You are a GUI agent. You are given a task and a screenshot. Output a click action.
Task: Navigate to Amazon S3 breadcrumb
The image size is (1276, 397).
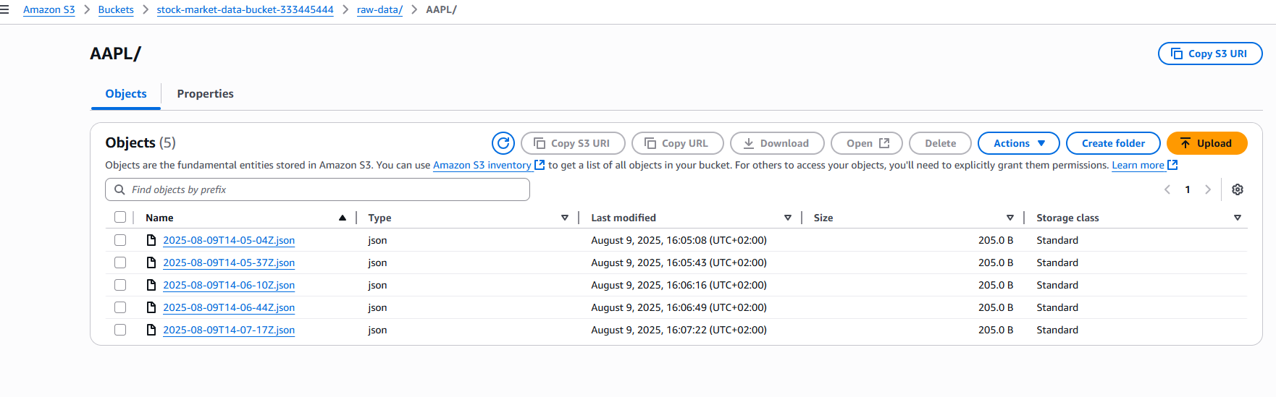pos(49,9)
